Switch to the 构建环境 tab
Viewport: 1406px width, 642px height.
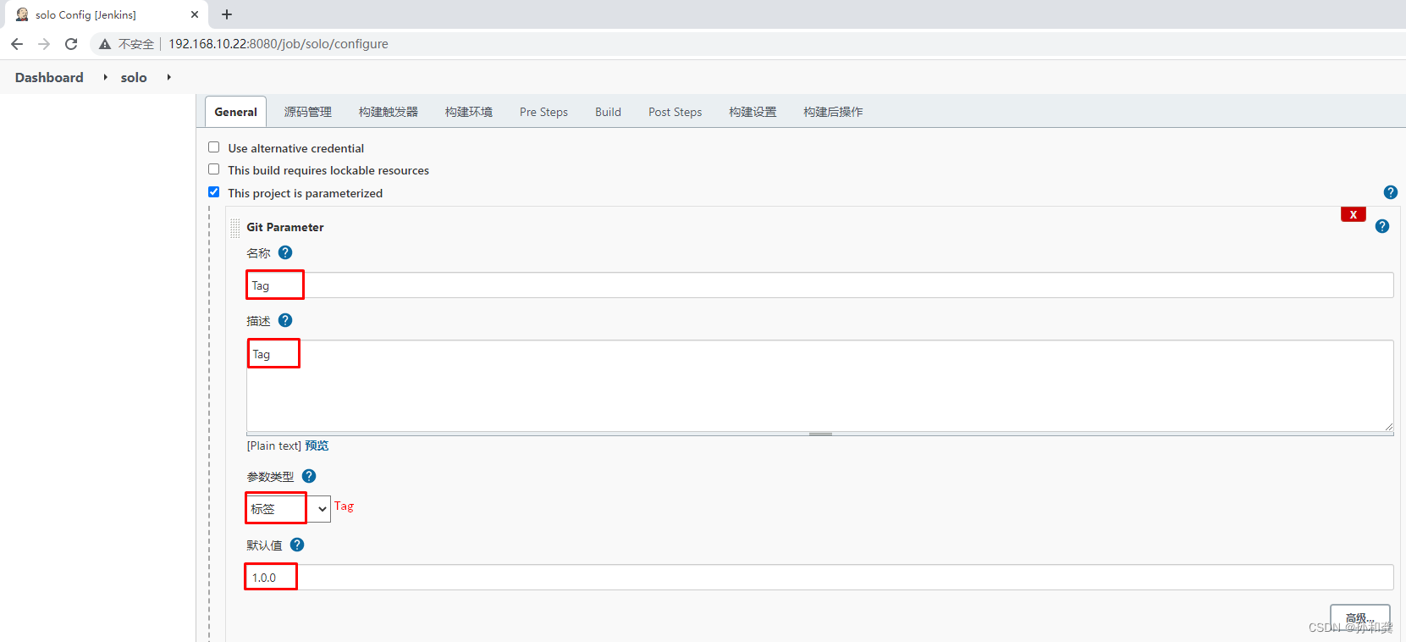coord(469,112)
